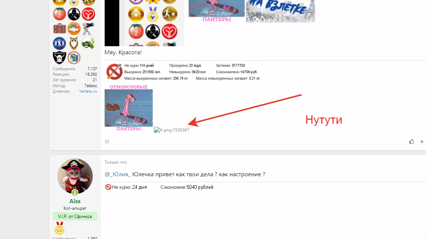Click the 'V.I.P. от Сфинкса' banner
Screen dimensions: 426x239
pos(75,216)
